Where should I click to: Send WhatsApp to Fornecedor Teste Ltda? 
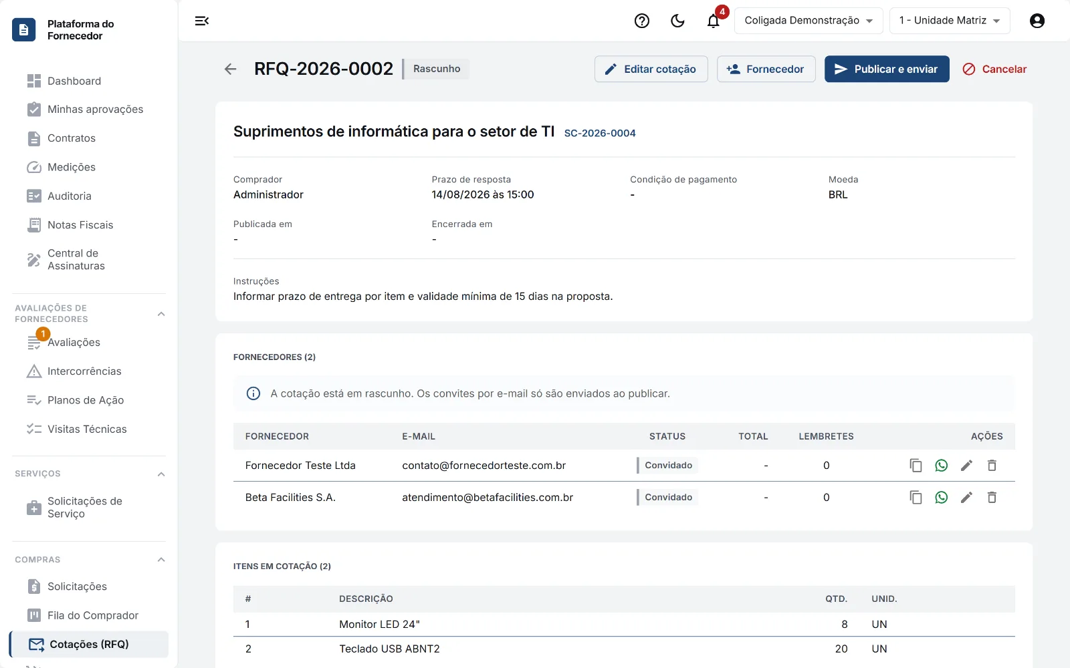tap(942, 466)
